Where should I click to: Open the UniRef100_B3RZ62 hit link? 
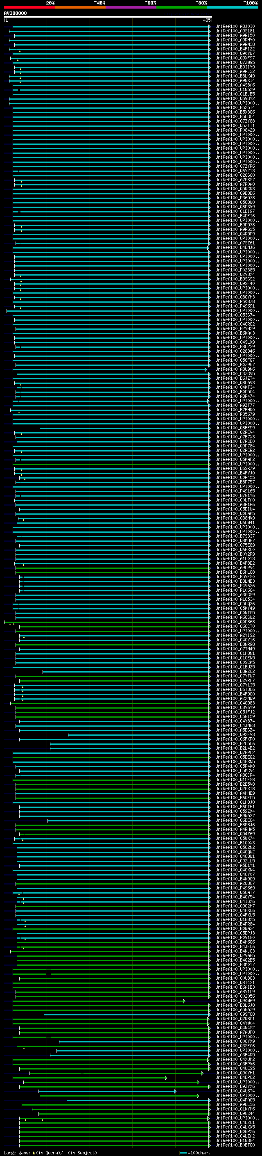[235, 671]
